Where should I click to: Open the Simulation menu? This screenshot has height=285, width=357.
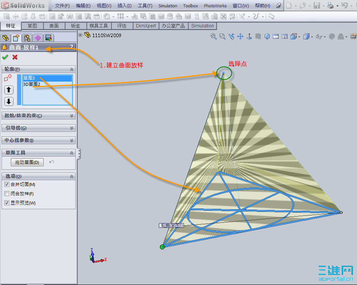168,6
